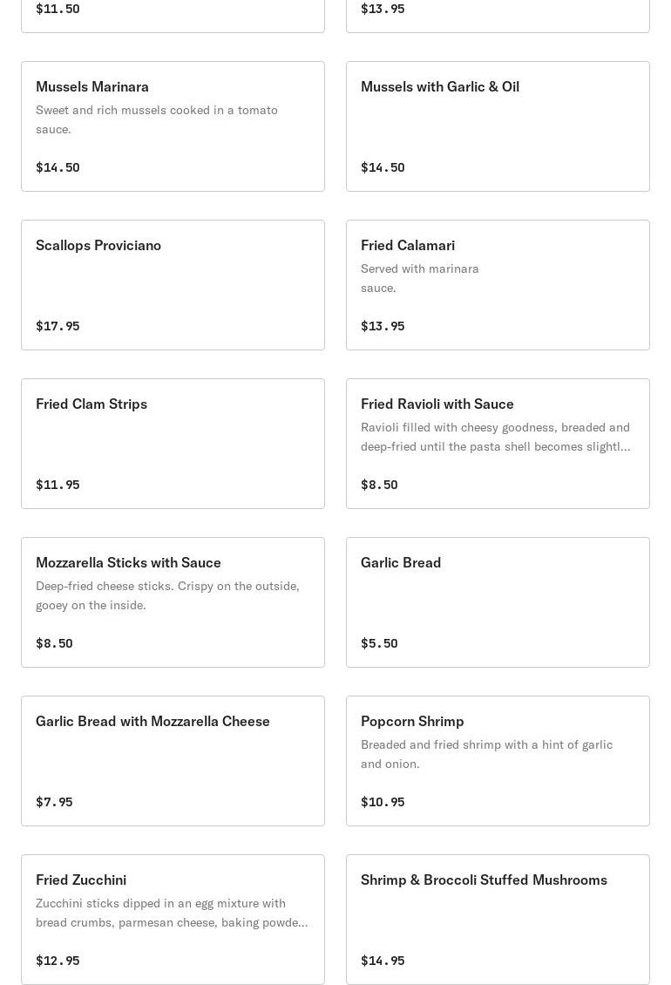Image resolution: width=671 pixels, height=985 pixels.
Task: Click the $5.50 Garlic Bread price
Action: [379, 643]
